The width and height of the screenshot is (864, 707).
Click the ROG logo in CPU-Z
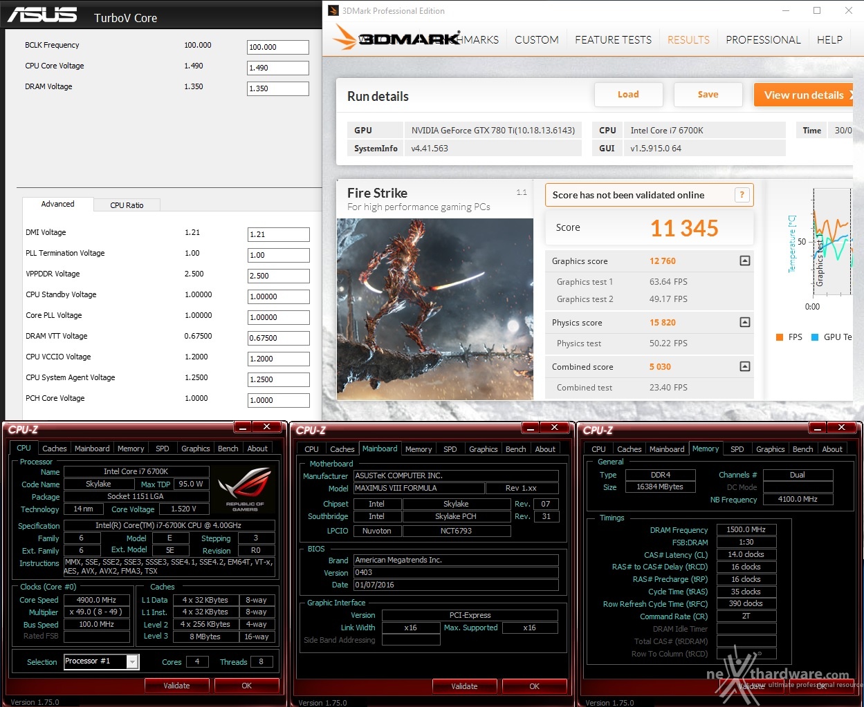pos(244,489)
